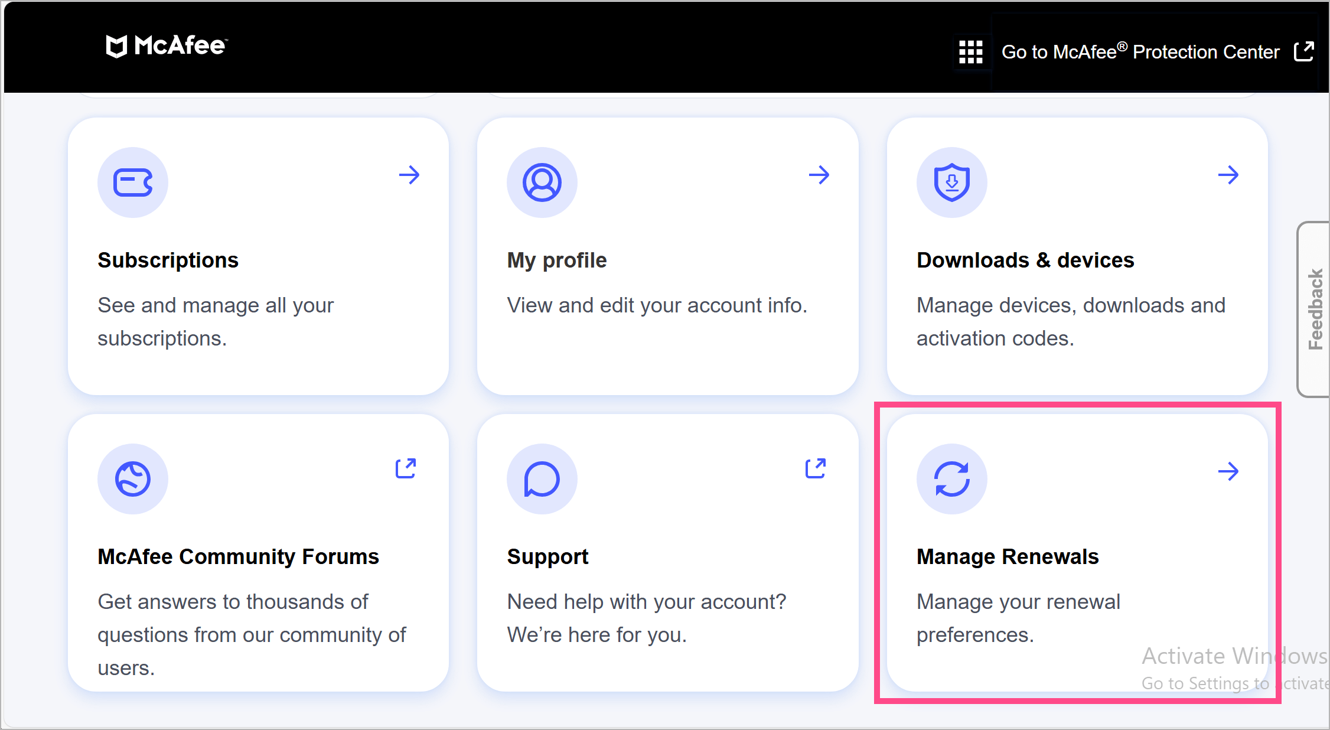
Task: Click the arrow on Manage Renewals card
Action: (x=1228, y=471)
